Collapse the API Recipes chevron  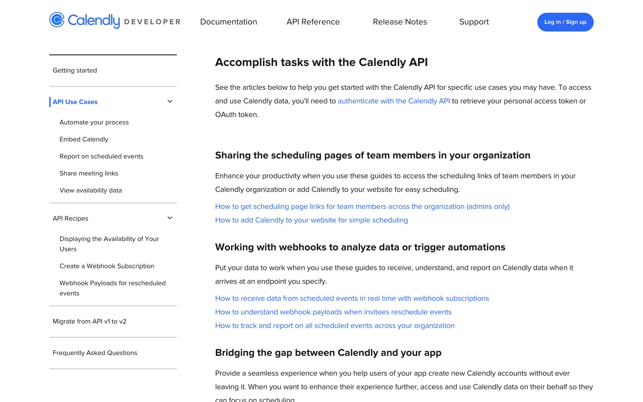170,218
